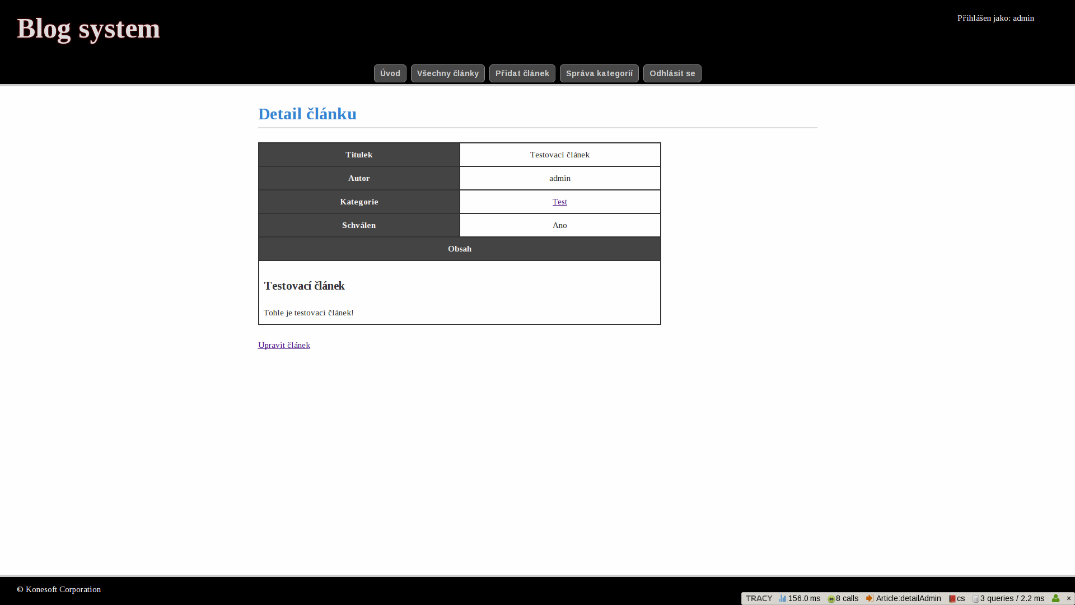
Task: Click the Testovací článek content heading
Action: (x=304, y=286)
